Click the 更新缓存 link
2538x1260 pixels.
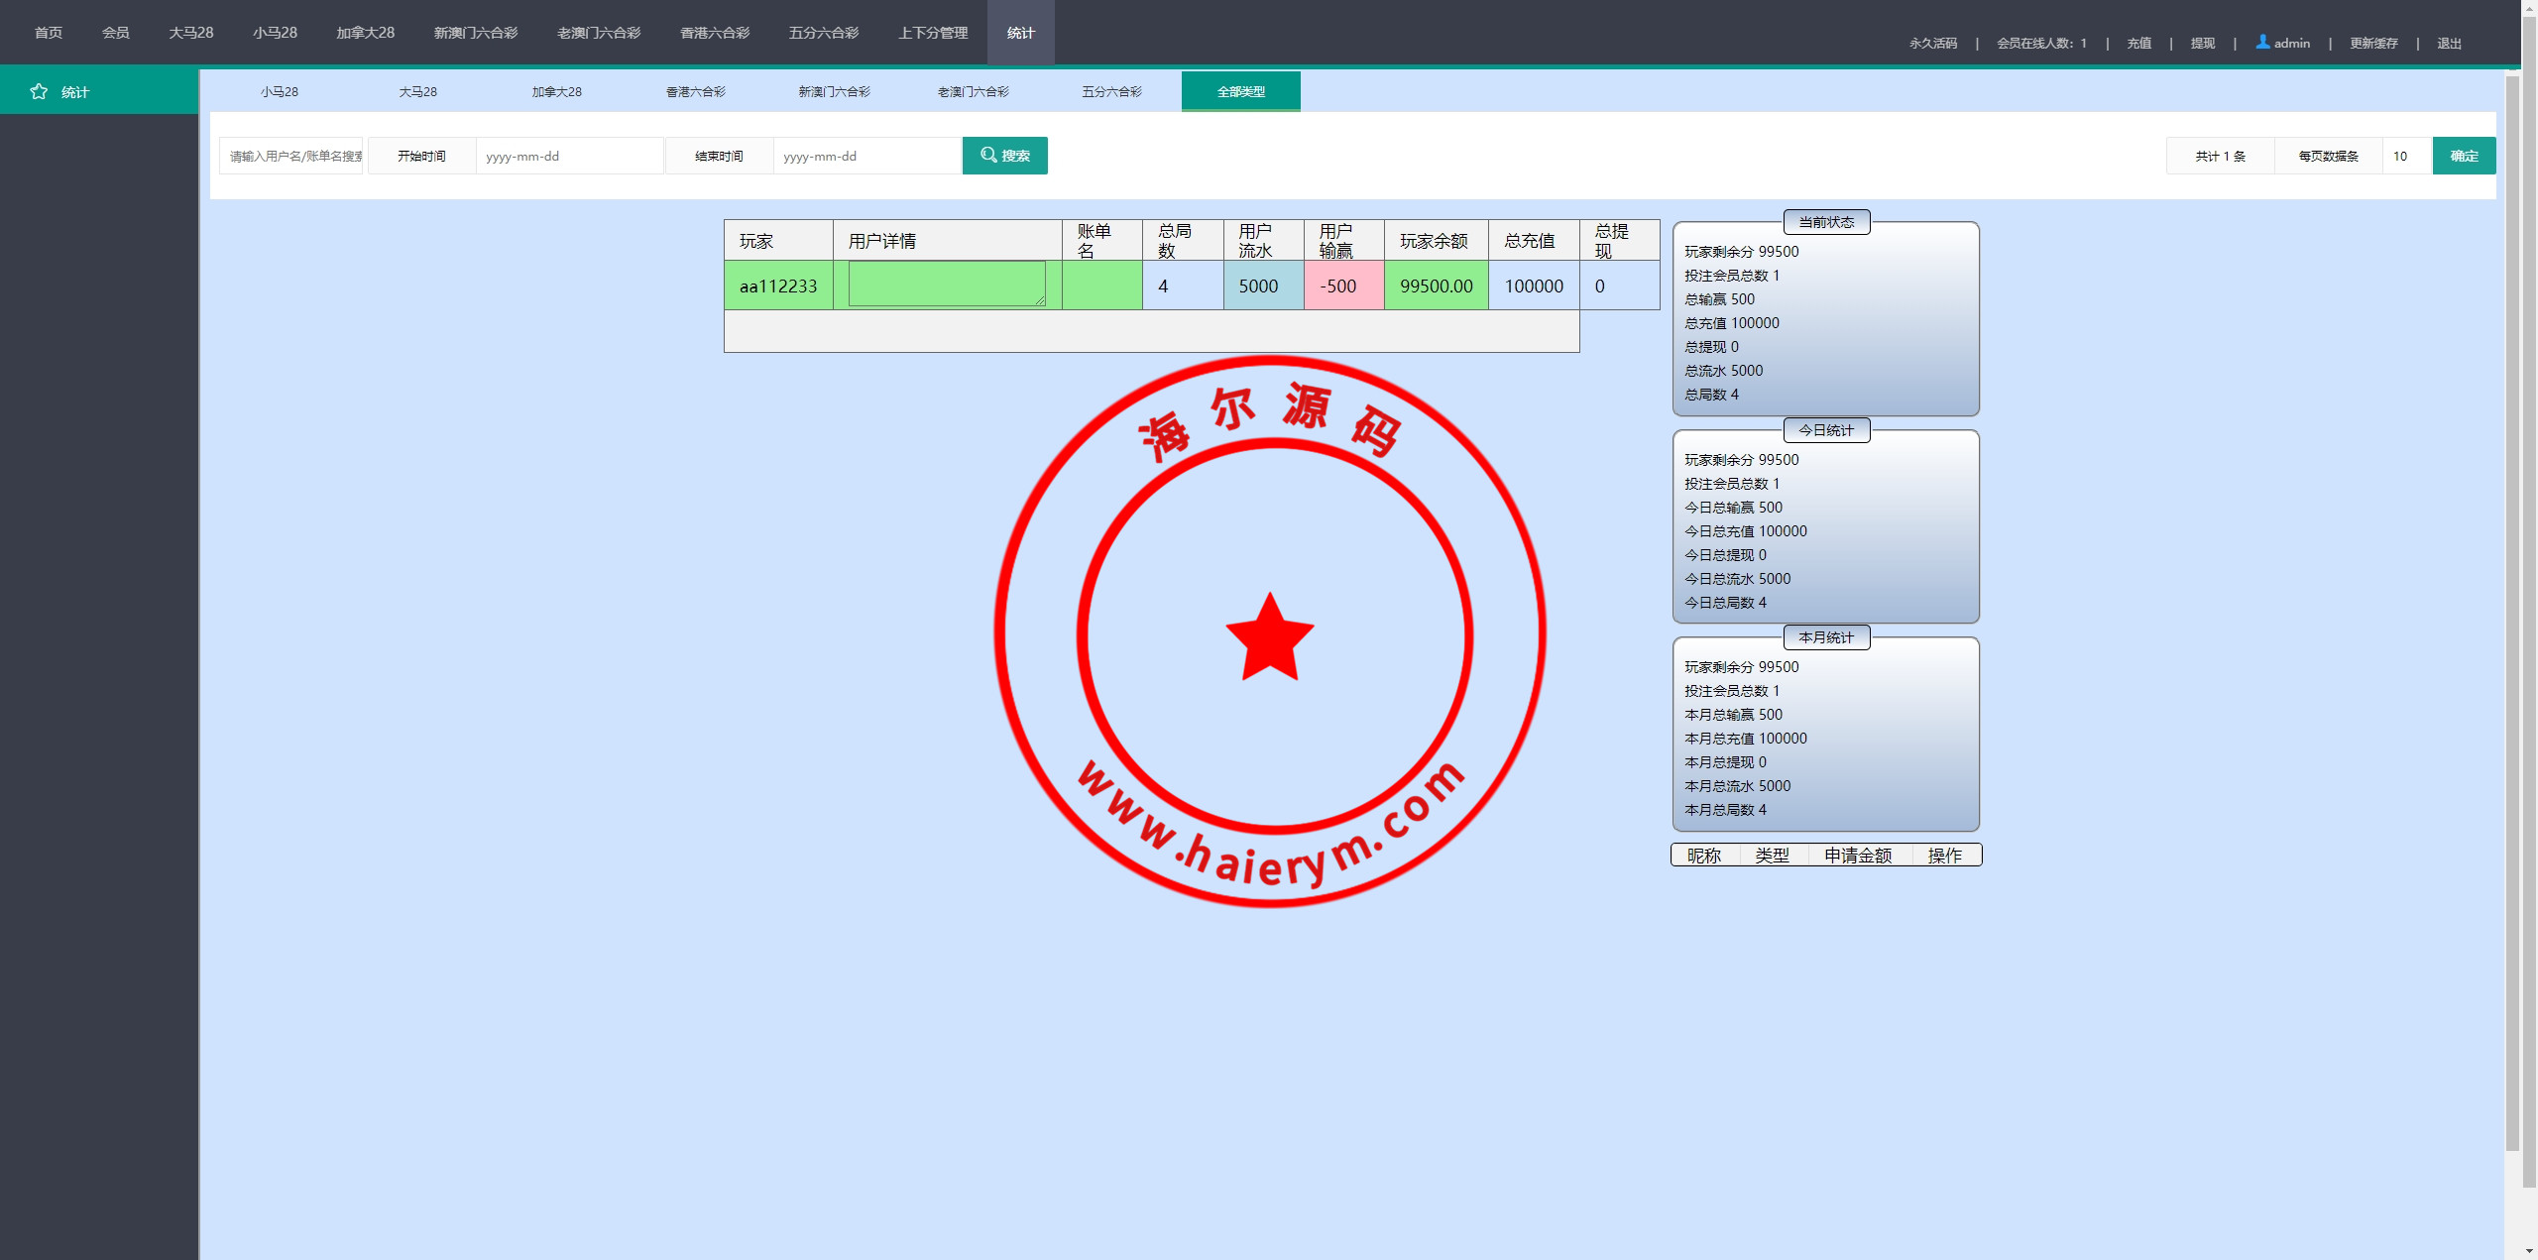(x=2372, y=43)
